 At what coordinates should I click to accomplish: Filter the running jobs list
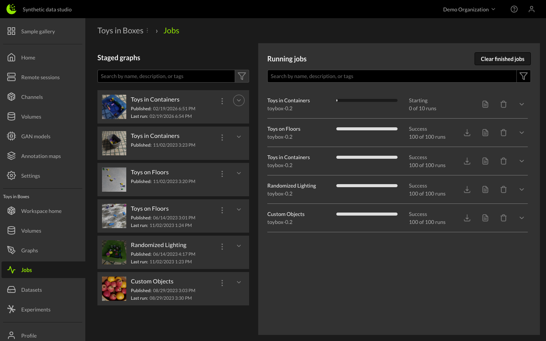524,76
